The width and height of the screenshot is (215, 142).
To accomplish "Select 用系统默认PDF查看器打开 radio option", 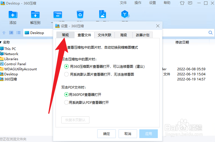I will (x=66, y=103).
